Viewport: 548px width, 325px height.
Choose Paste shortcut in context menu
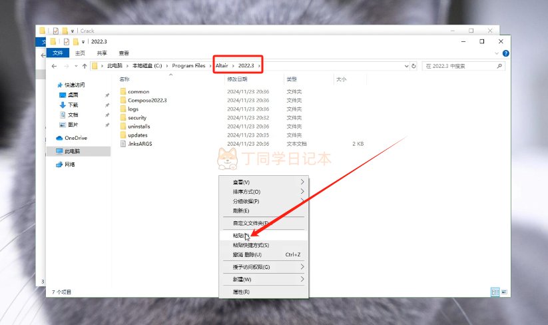coord(264,245)
